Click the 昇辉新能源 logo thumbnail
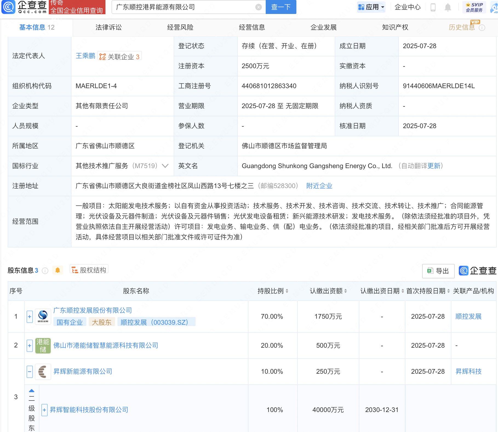The height and width of the screenshot is (432, 498). point(43,371)
